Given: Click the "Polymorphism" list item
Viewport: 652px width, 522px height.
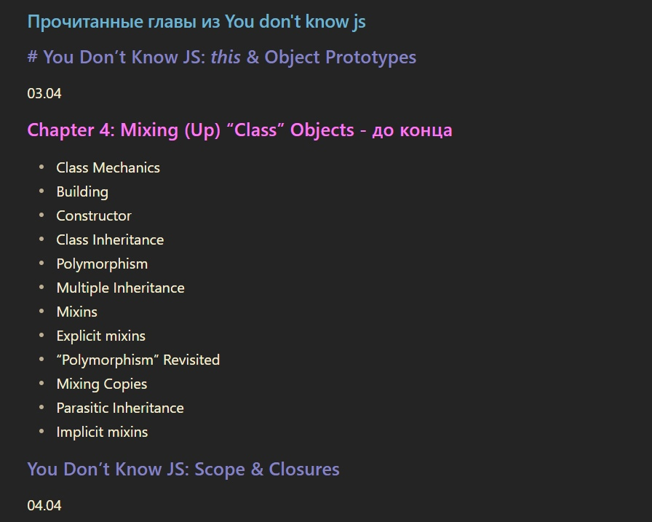Looking at the screenshot, I should pos(102,264).
